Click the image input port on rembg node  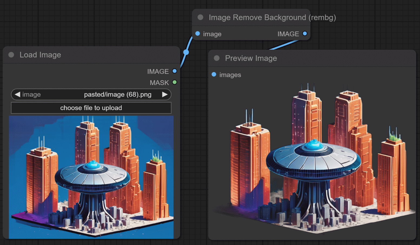pyautogui.click(x=198, y=34)
